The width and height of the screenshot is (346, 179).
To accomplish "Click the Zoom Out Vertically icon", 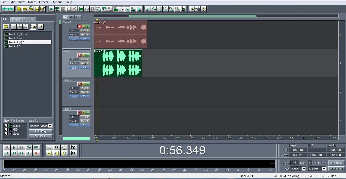I will pos(73,153).
